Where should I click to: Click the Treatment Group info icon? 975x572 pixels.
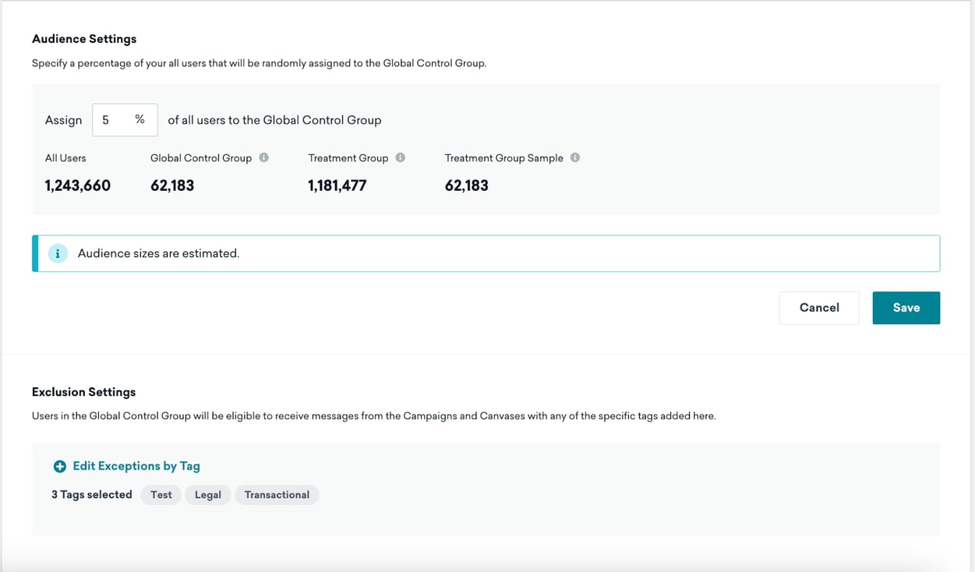400,157
